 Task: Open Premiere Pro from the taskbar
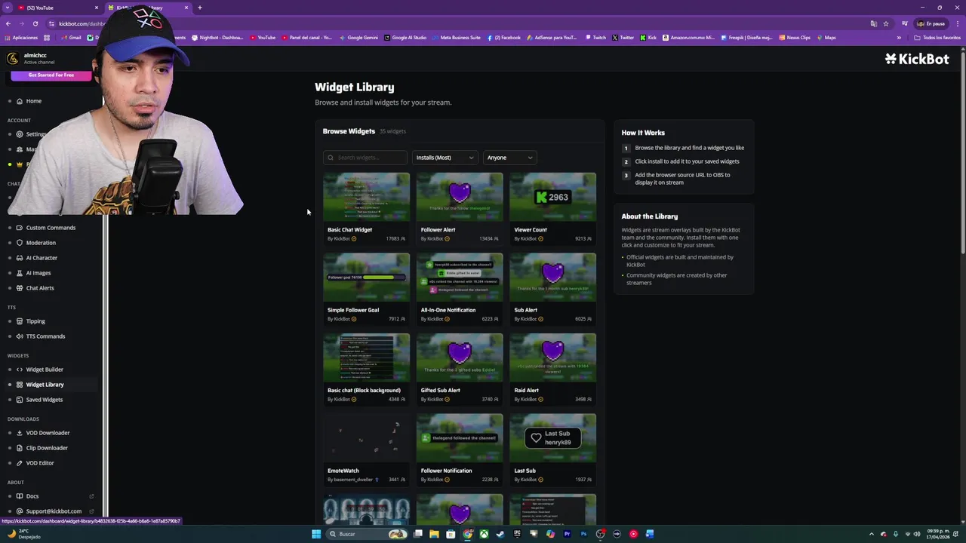click(x=567, y=534)
